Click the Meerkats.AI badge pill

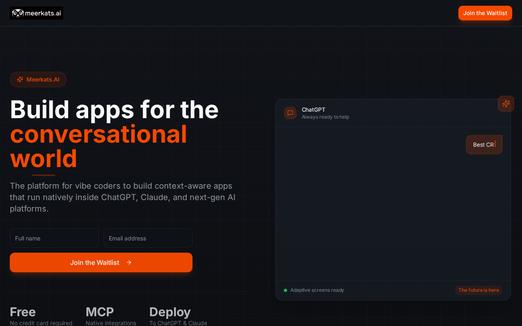click(38, 79)
